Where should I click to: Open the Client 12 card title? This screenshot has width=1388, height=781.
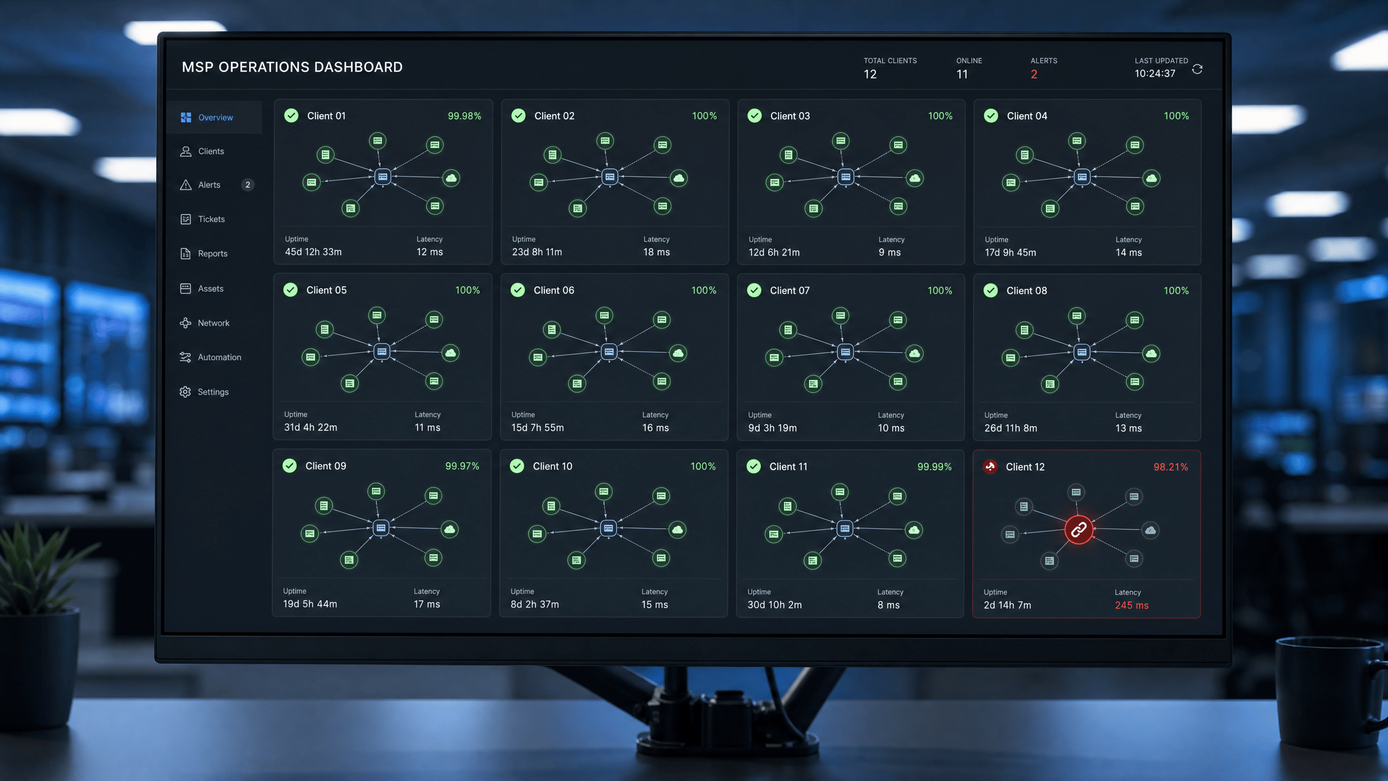point(1025,467)
